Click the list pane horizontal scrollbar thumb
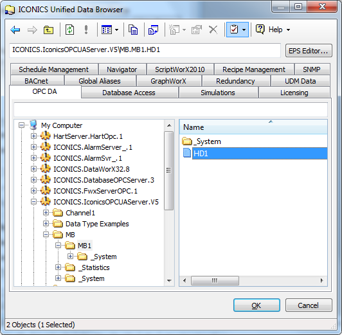Image resolution: width=342 pixels, height=335 pixels. point(215,280)
